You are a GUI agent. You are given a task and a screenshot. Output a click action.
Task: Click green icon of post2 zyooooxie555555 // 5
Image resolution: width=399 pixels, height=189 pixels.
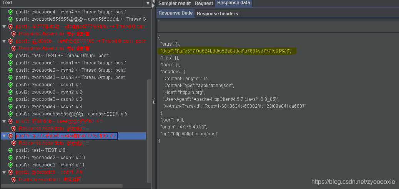tap(10, 114)
